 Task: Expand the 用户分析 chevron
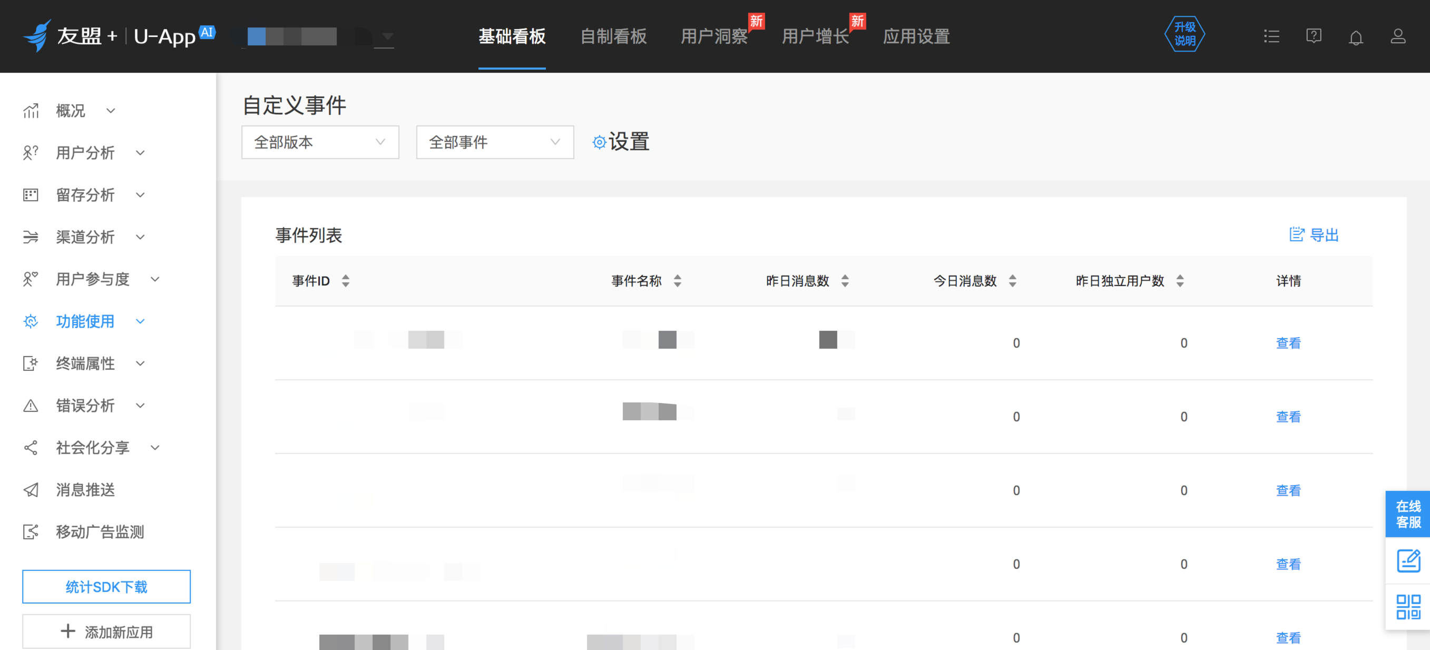[141, 153]
